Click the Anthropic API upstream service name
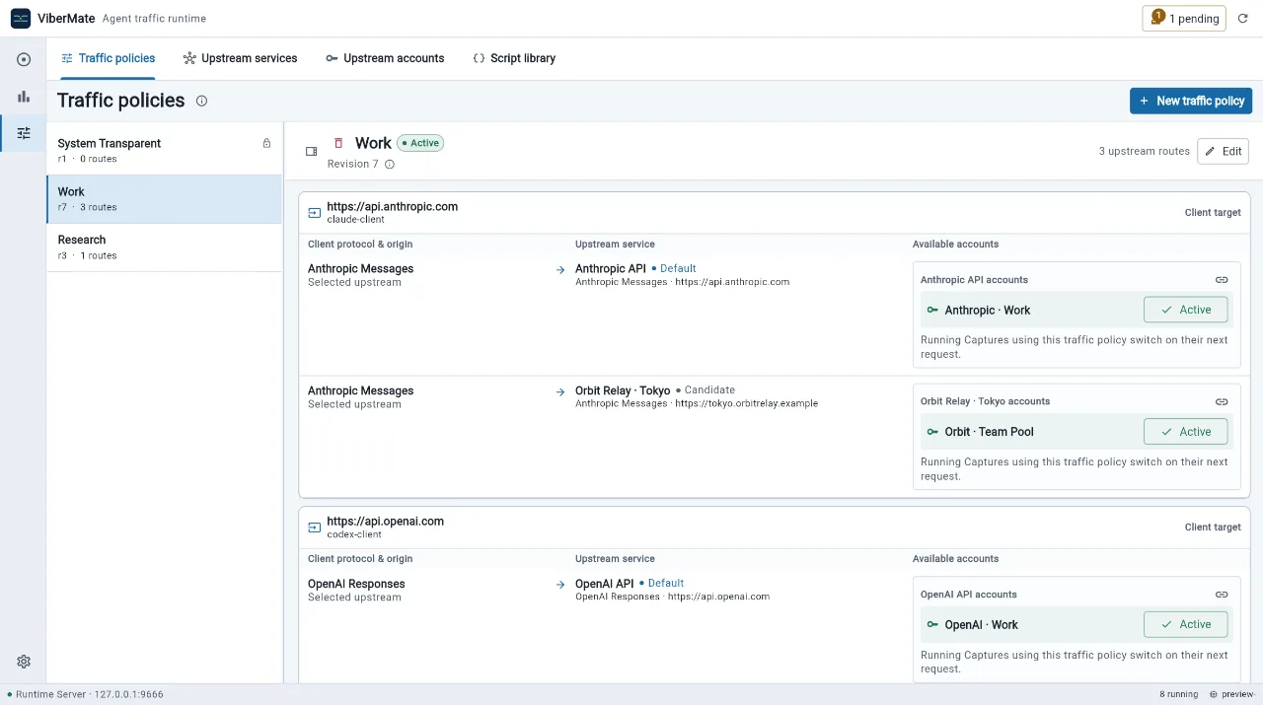 [x=611, y=269]
